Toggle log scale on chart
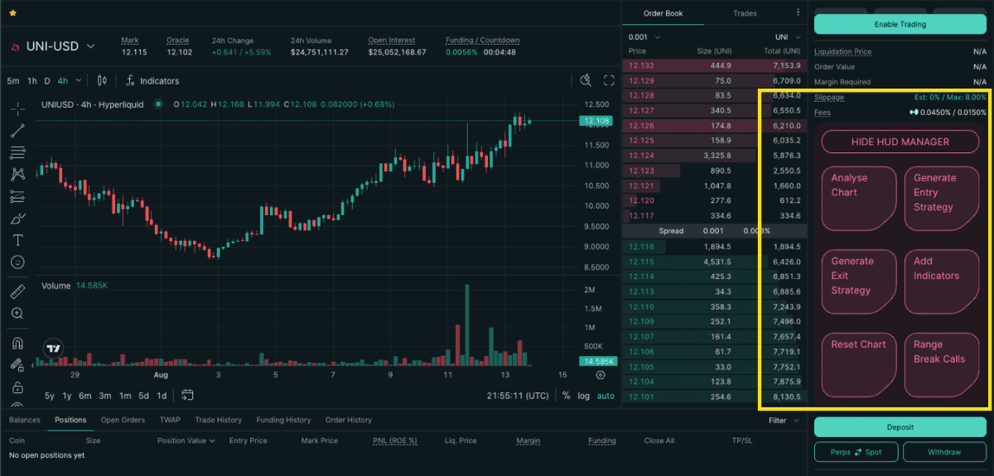This screenshot has height=476, width=994. 584,396
